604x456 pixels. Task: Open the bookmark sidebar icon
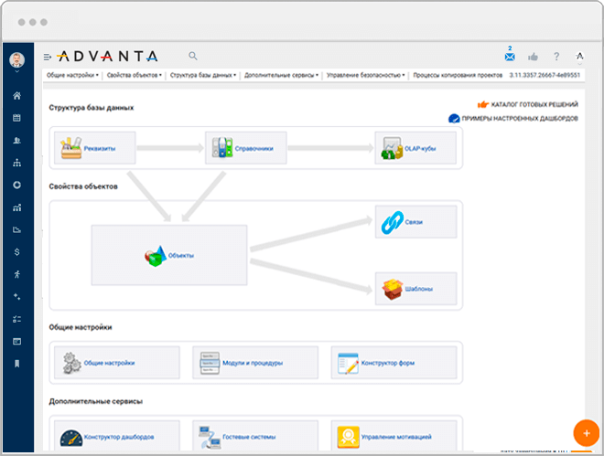(16, 364)
